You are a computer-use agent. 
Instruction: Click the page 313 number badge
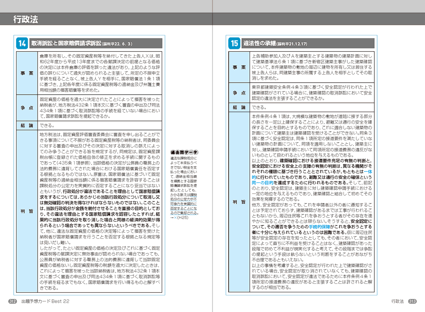coord(412,301)
